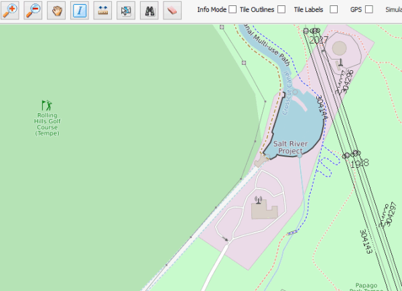Choose the ruler Measure tool
This screenshot has width=402, height=291.
[103, 10]
